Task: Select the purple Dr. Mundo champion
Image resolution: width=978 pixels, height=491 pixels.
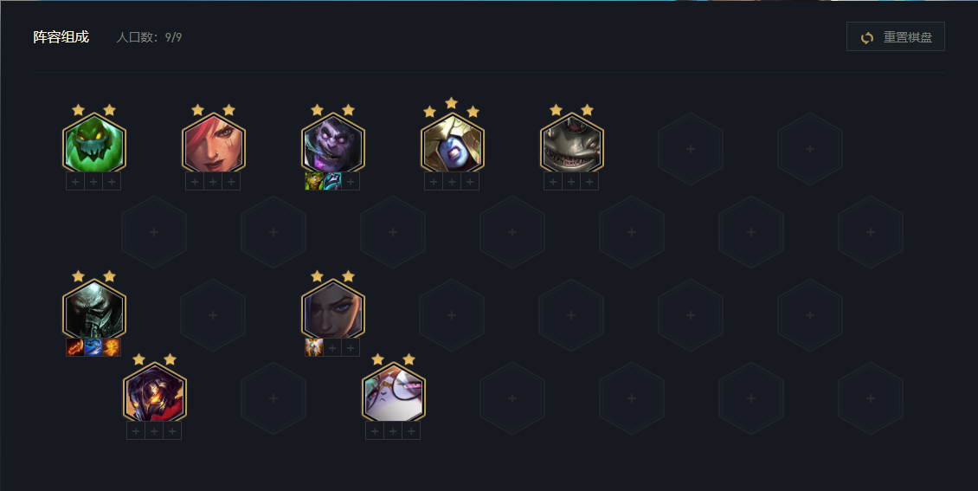Action: point(333,143)
